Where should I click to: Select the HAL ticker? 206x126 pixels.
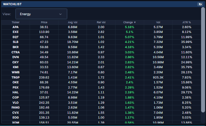point(16,92)
